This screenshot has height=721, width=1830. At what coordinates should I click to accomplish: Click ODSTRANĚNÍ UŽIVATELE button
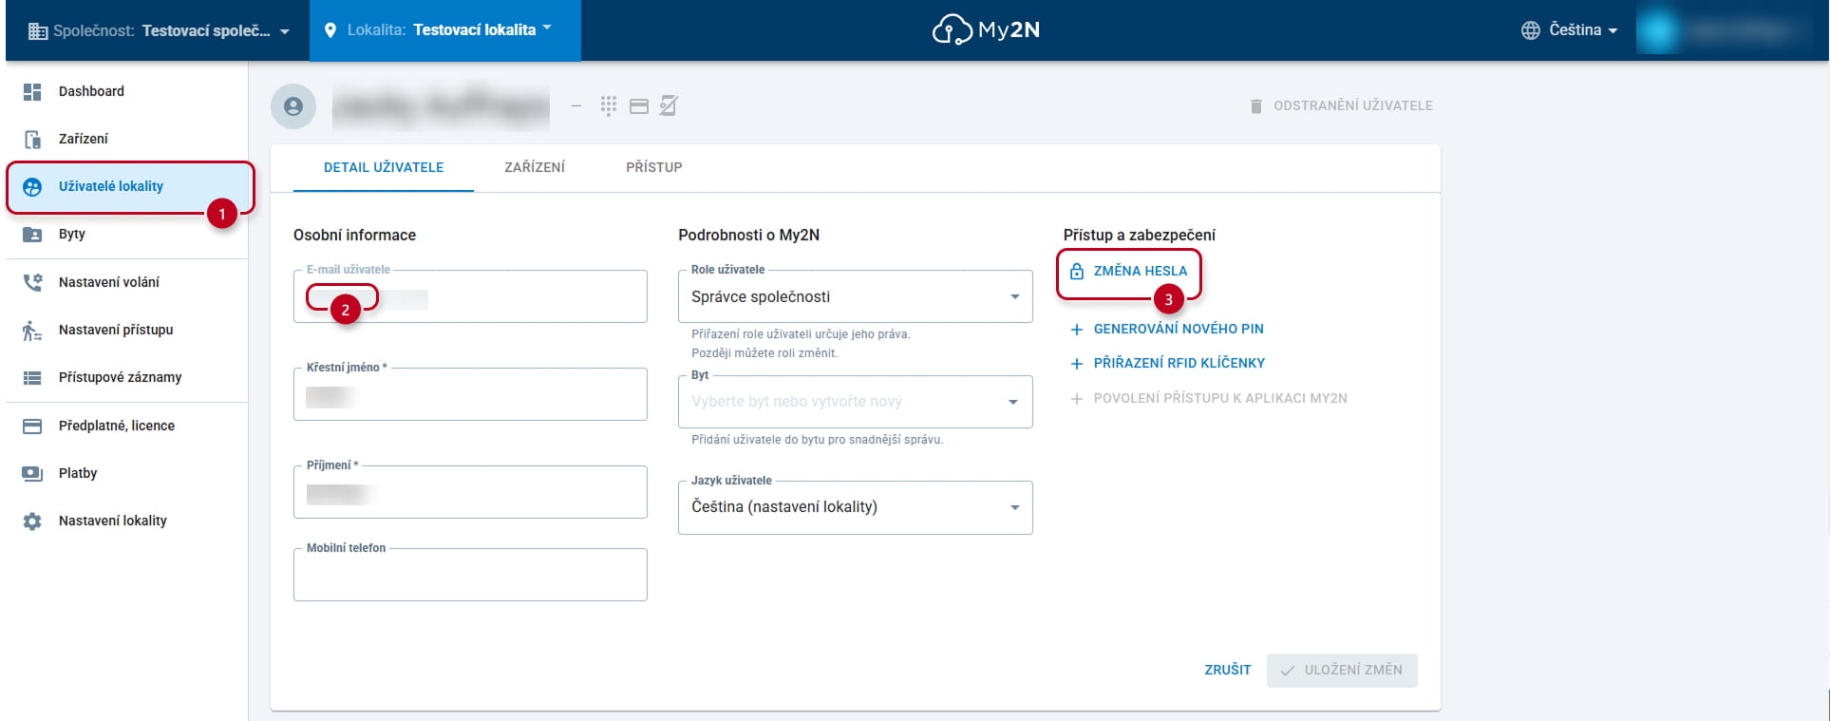pos(1341,105)
